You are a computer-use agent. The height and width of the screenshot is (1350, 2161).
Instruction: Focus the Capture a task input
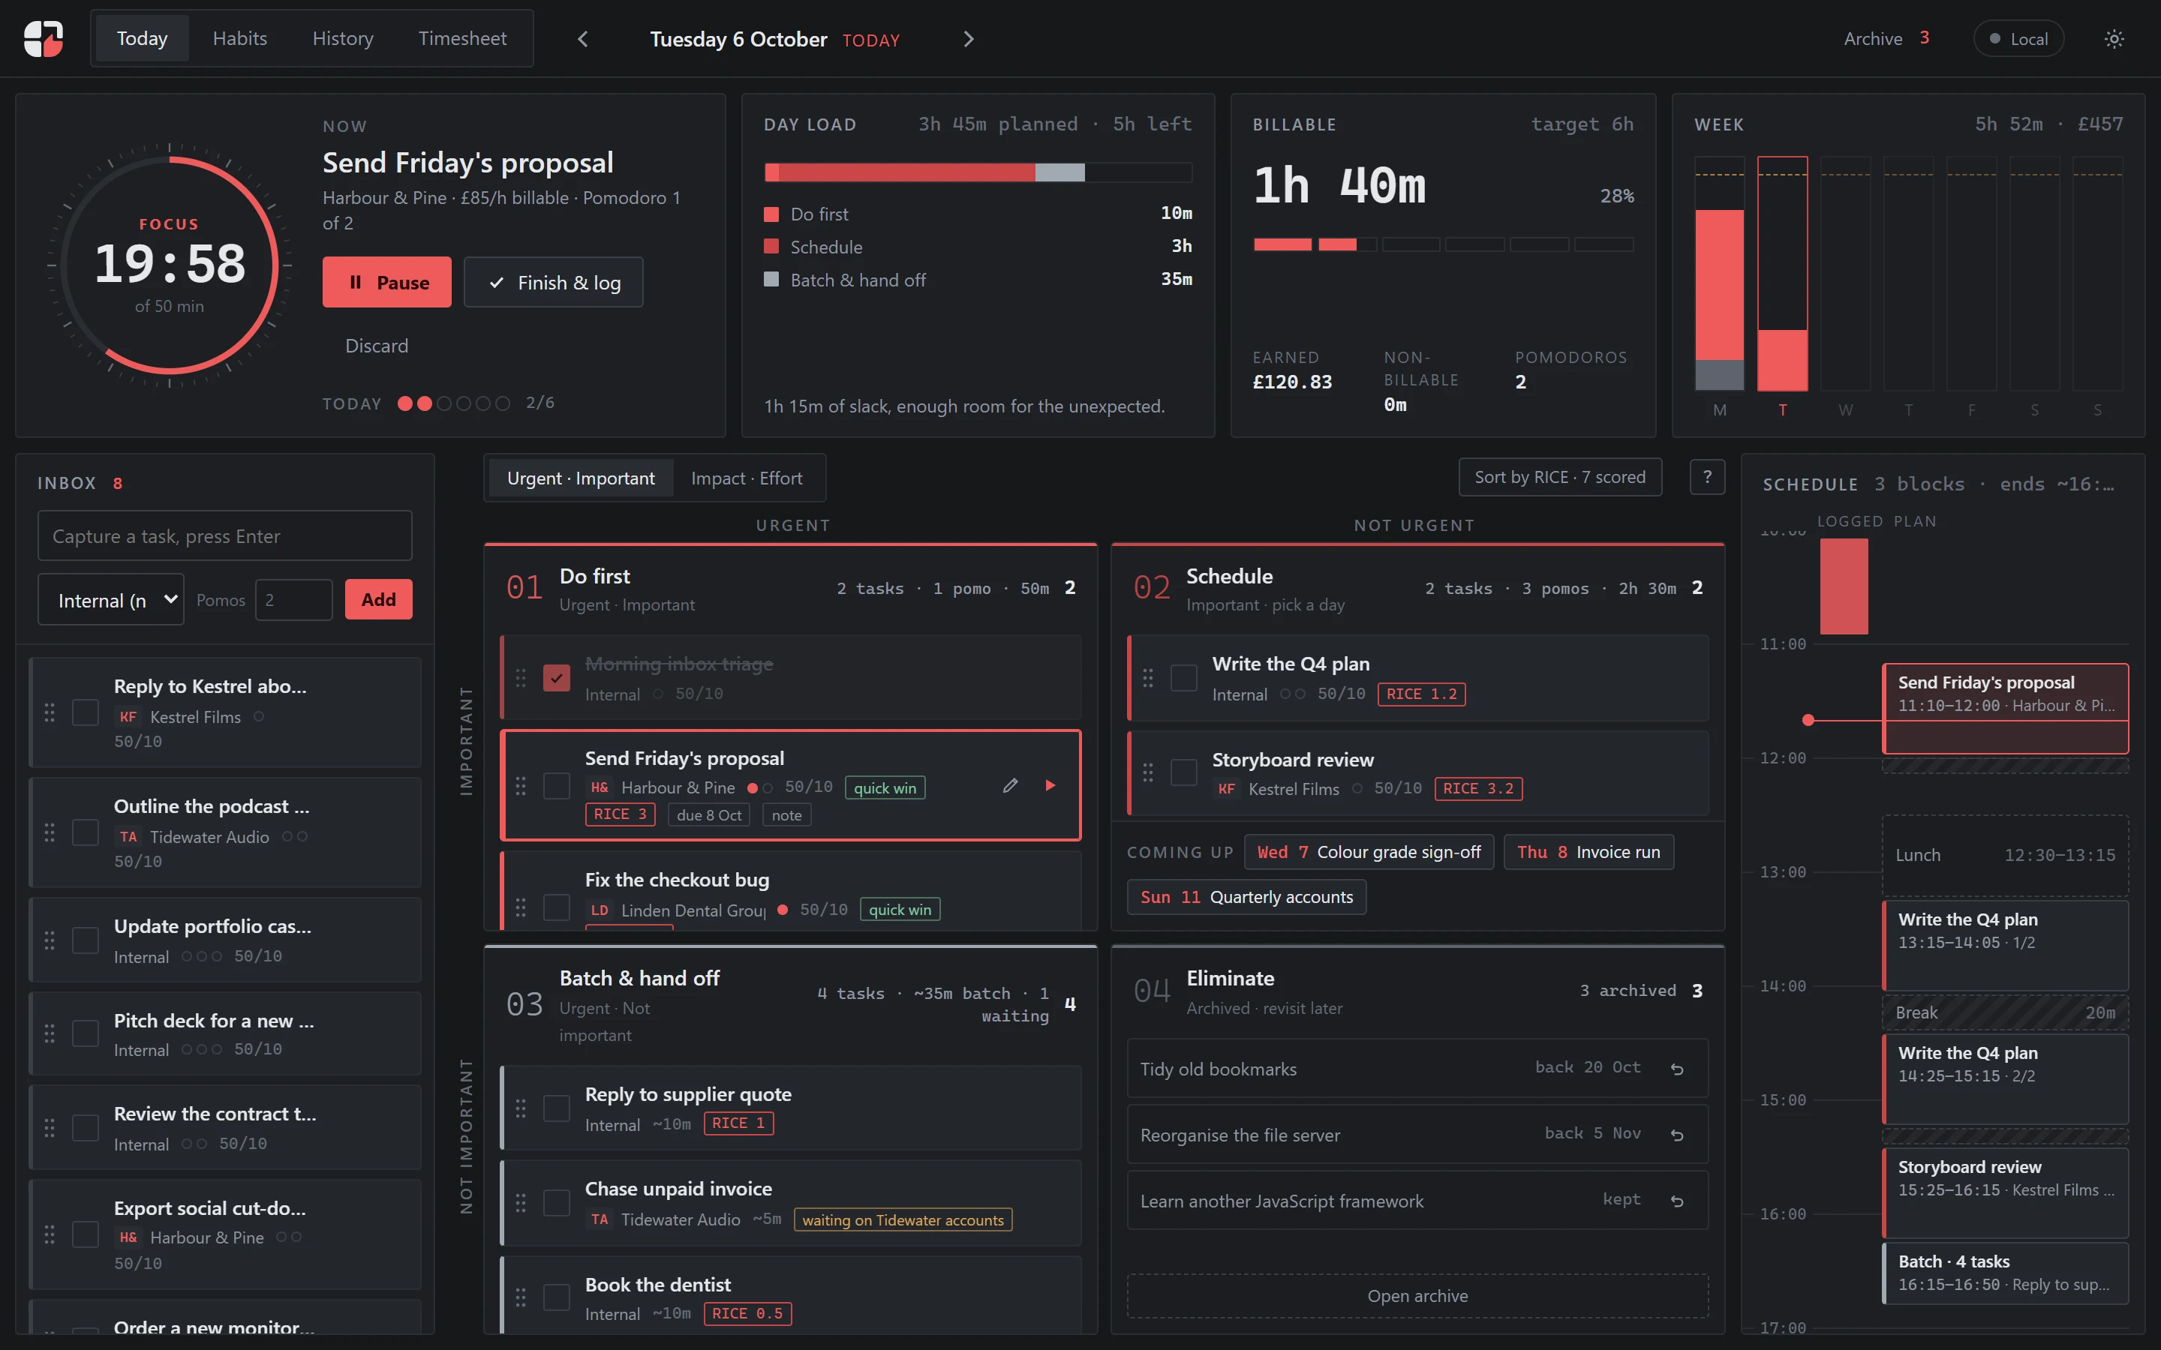[x=225, y=535]
